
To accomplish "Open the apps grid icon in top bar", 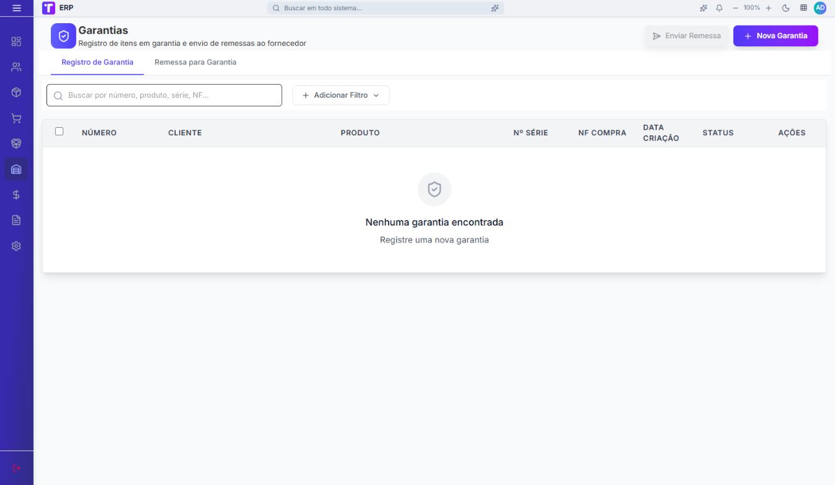I will (x=804, y=8).
